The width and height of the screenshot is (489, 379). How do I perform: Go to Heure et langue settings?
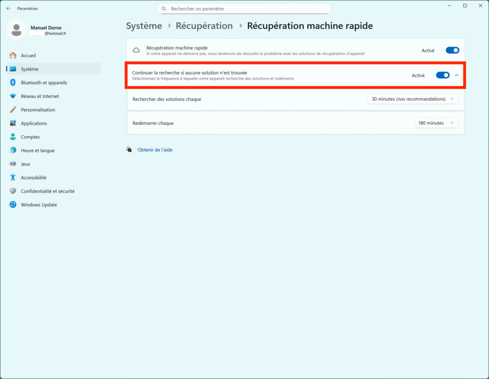(37, 151)
